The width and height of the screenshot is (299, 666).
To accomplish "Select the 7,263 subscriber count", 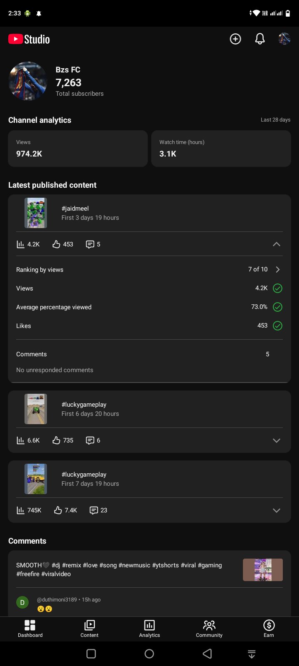I will (x=69, y=82).
